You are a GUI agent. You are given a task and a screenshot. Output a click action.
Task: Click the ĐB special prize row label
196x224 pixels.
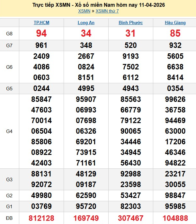click(x=9, y=218)
